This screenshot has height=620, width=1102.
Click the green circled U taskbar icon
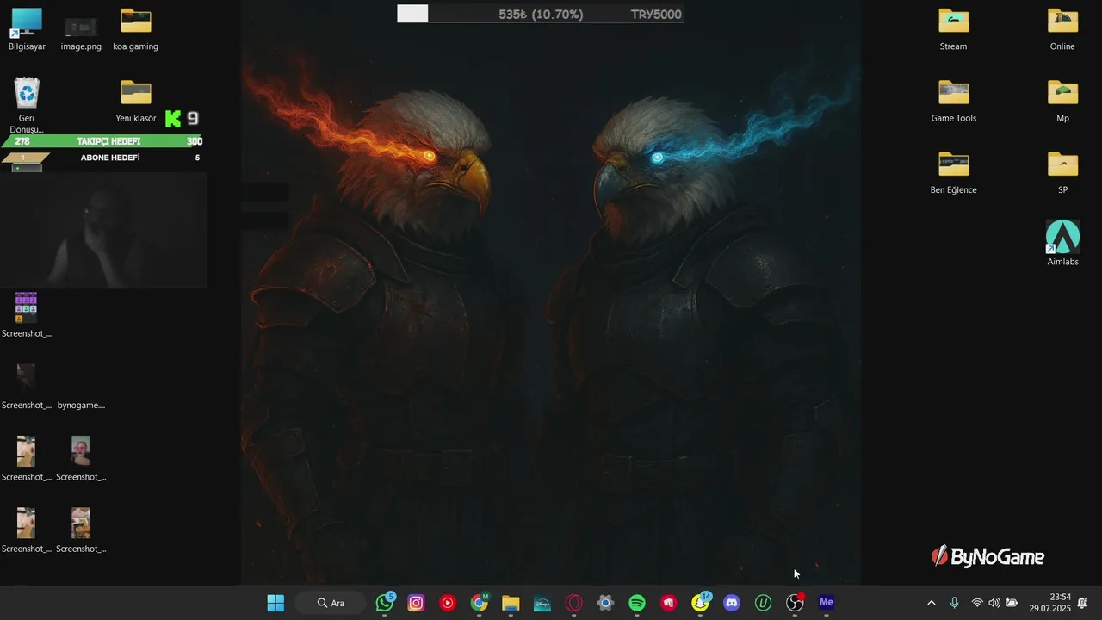tap(763, 603)
